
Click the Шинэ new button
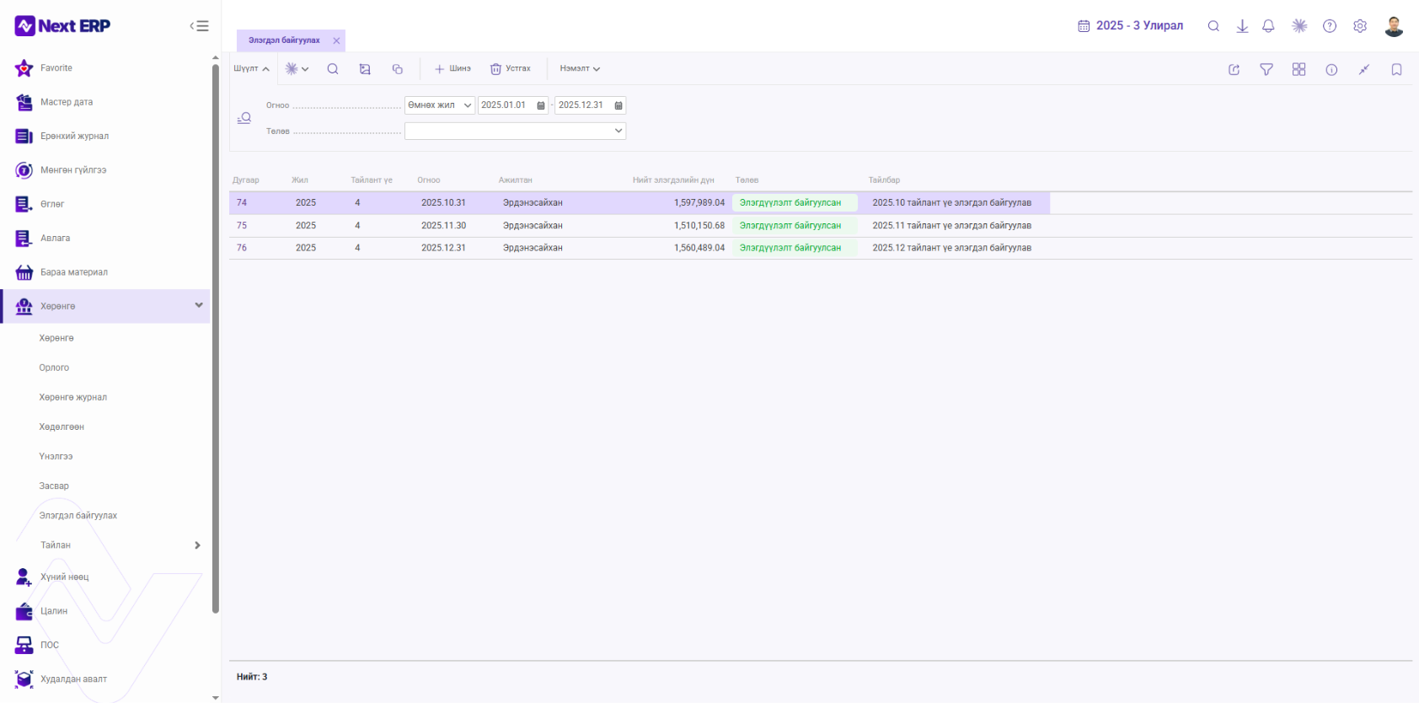pyautogui.click(x=452, y=69)
